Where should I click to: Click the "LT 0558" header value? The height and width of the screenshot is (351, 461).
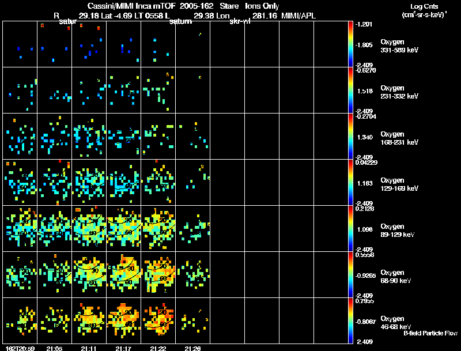(x=149, y=16)
